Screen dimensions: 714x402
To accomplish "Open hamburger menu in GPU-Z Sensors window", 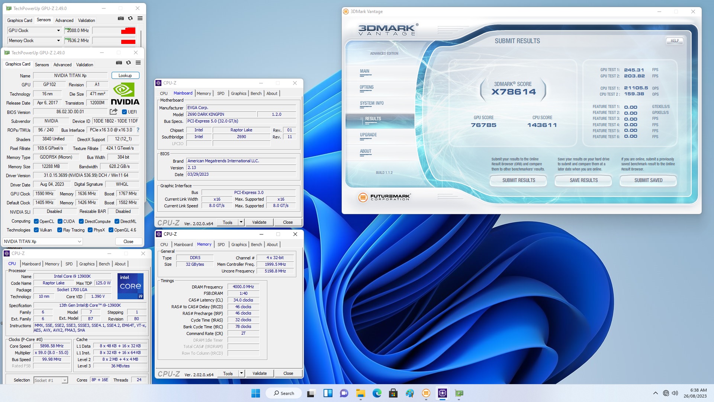I will pos(140,18).
